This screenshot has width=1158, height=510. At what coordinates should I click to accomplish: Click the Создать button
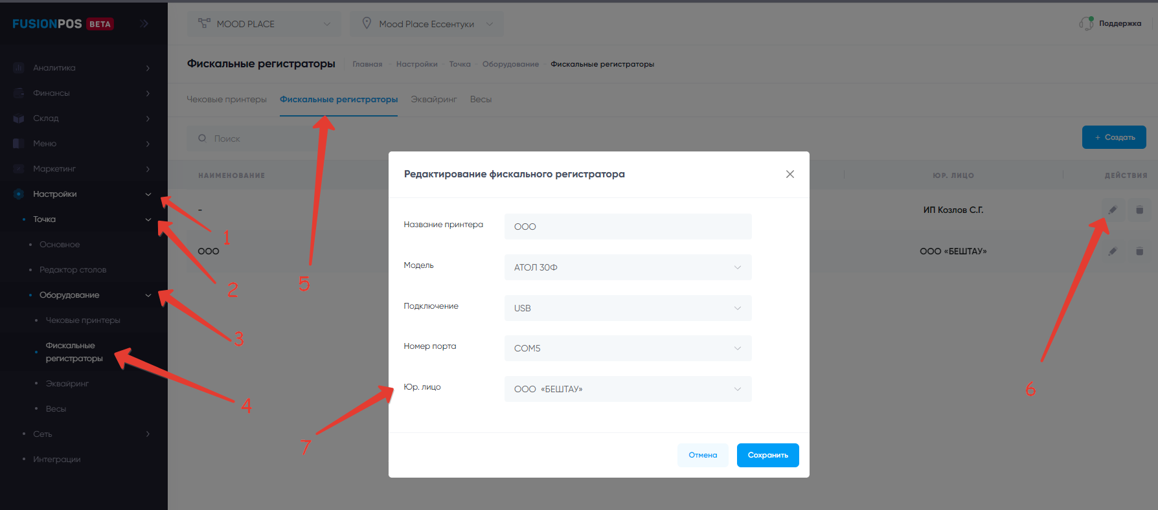click(1114, 137)
